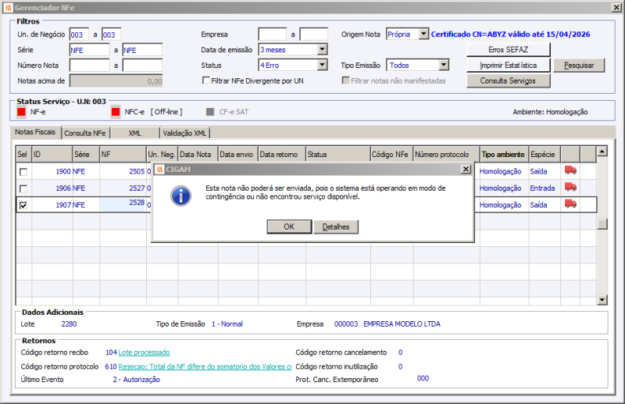Click OK in the CIGAM dialog
Image resolution: width=625 pixels, height=404 pixels.
[x=289, y=227]
